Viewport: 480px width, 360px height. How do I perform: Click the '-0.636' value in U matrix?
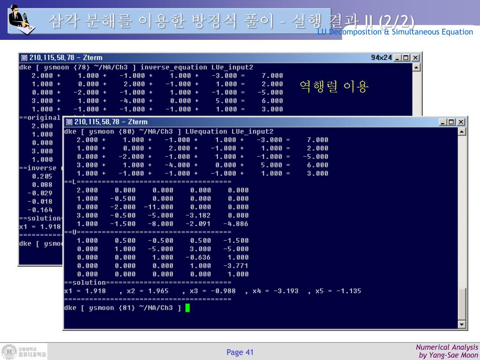198,257
